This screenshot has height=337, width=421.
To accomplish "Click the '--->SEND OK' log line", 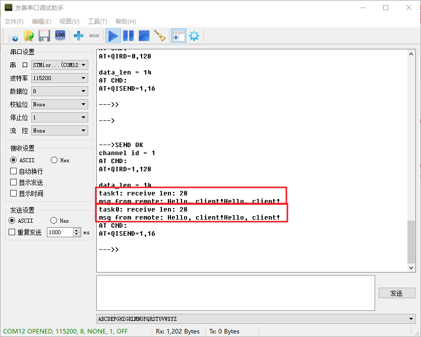I will point(121,145).
